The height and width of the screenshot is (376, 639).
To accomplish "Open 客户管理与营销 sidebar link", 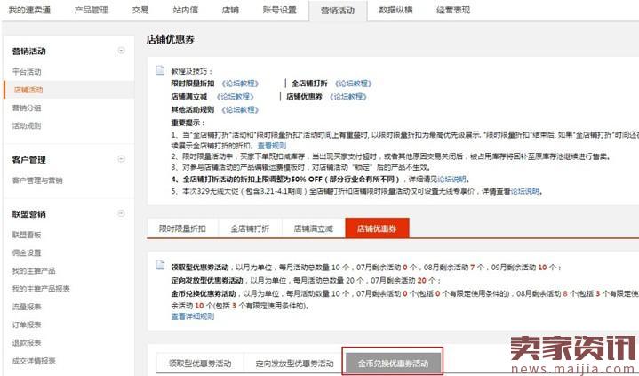I will (x=37, y=180).
